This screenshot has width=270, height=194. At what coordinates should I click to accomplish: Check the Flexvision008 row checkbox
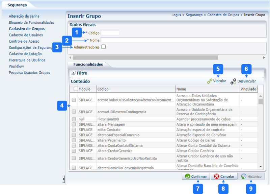pos(74,119)
